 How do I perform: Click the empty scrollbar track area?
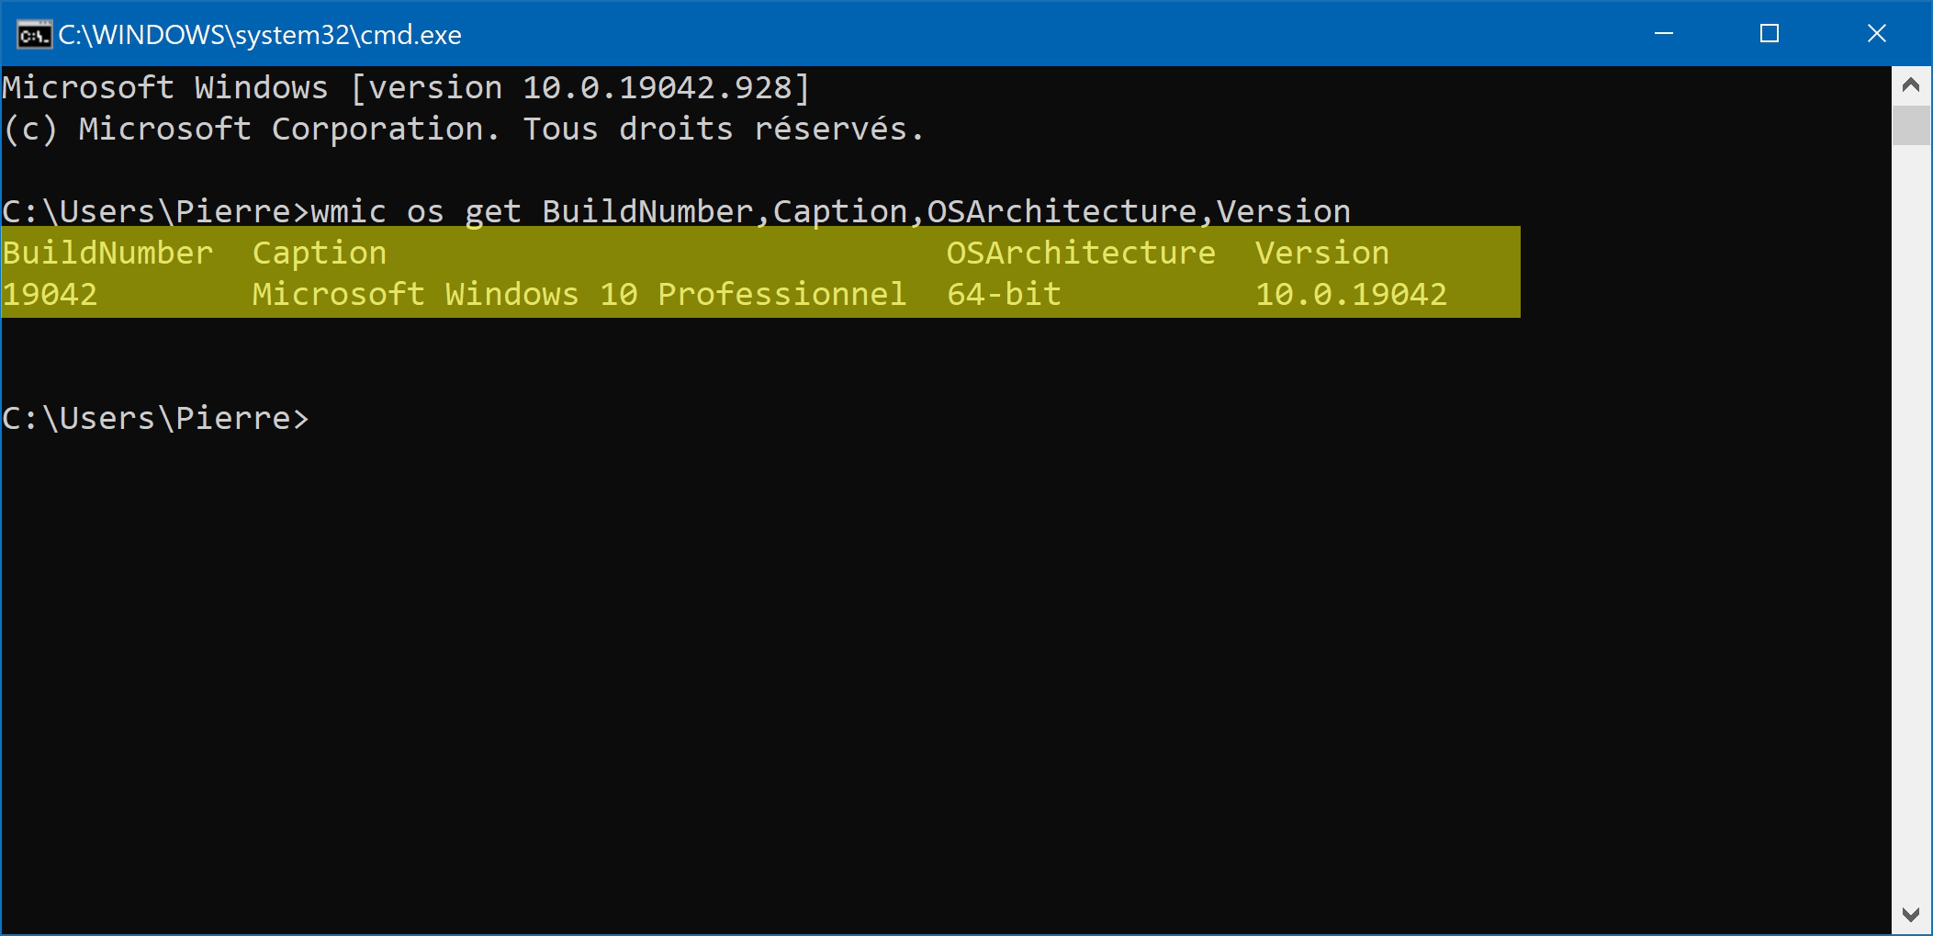click(1911, 520)
